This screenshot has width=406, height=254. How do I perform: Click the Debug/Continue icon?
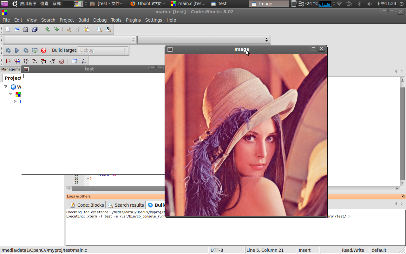click(8, 61)
